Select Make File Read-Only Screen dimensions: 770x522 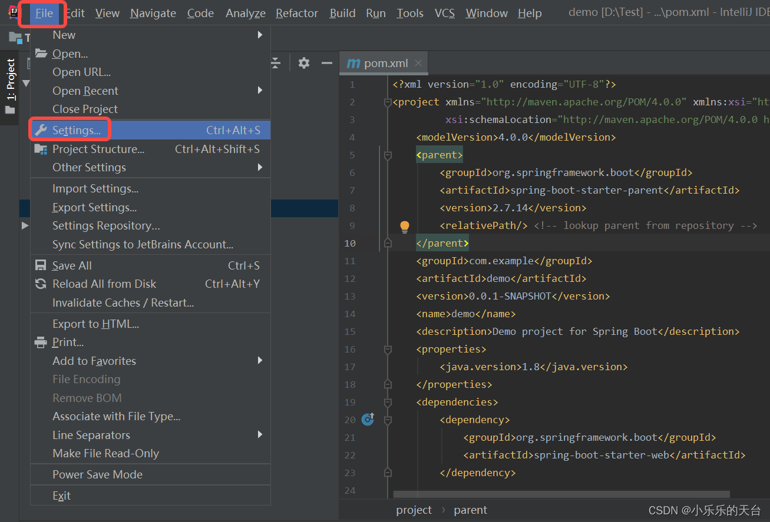(150, 453)
